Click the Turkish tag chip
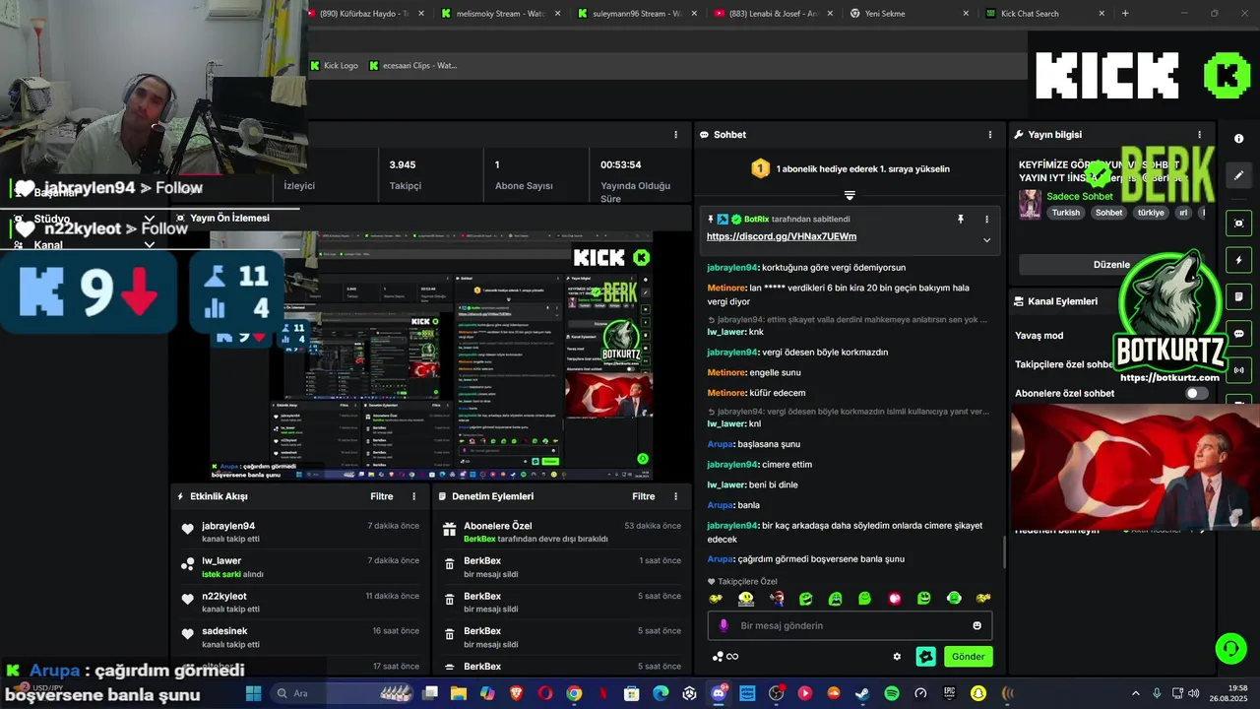The image size is (1260, 709). pos(1065,213)
